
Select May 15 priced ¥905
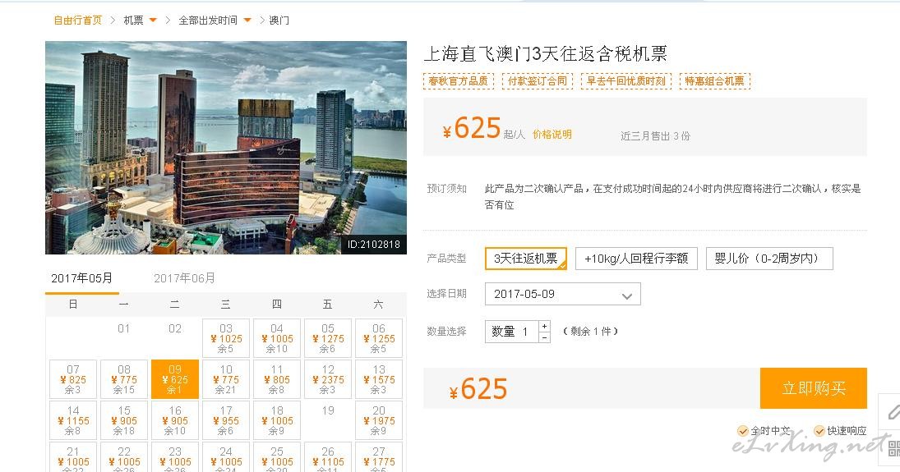(124, 420)
